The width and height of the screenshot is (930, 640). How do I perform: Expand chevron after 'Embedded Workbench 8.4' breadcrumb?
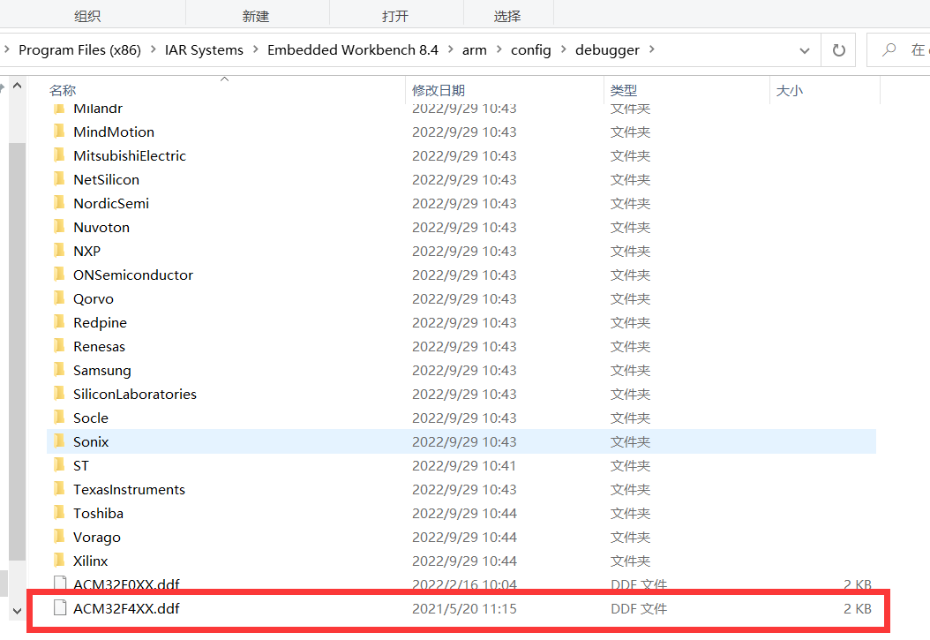click(450, 50)
